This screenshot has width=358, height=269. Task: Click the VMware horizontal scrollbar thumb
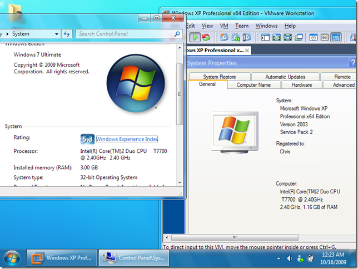click(x=235, y=237)
